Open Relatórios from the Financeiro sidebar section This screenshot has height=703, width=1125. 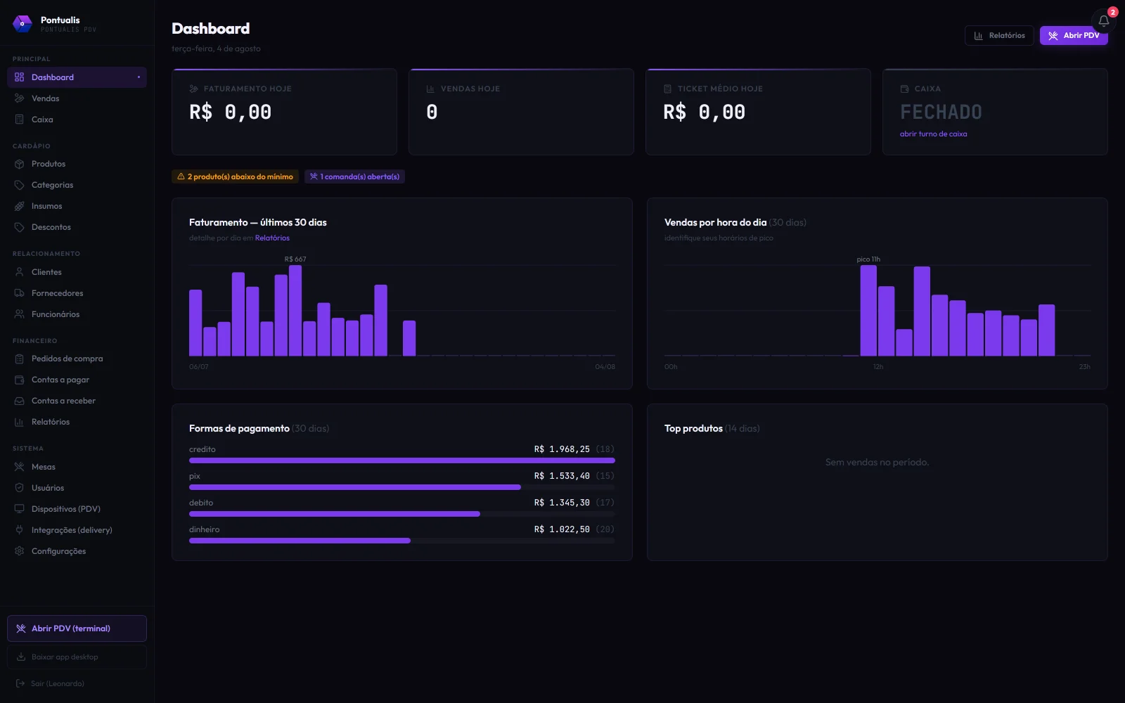click(x=77, y=422)
